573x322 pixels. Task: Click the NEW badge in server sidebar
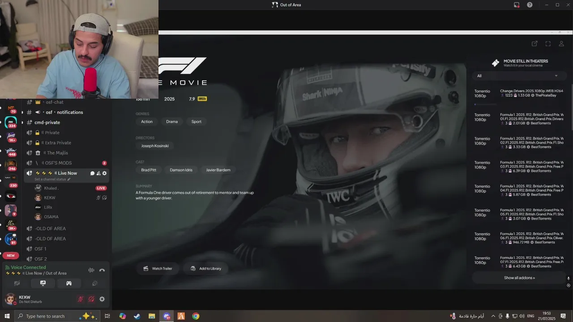[x=11, y=255]
